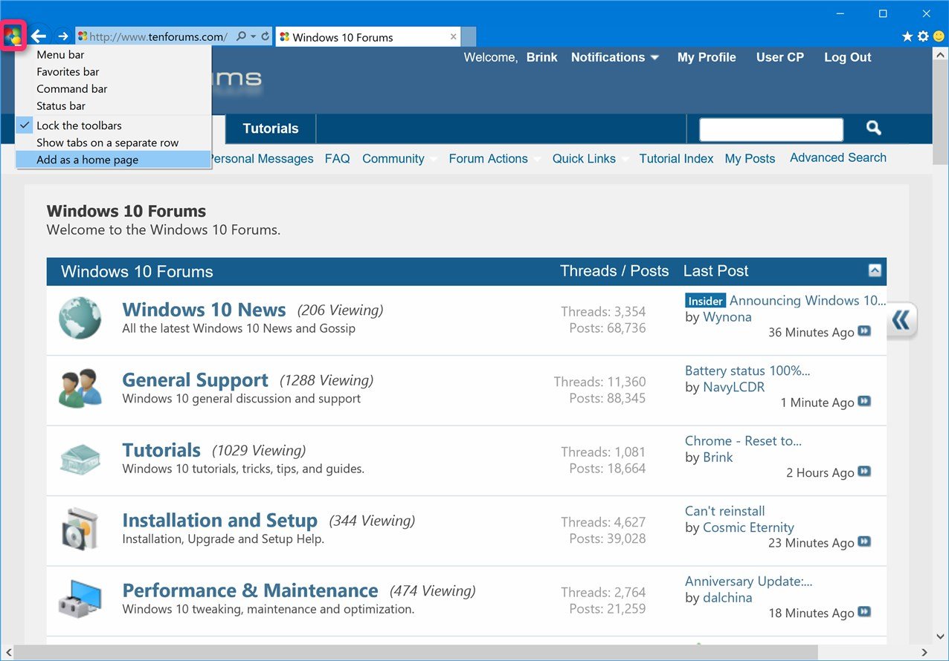Choose Show tabs on a separate row

[113, 143]
